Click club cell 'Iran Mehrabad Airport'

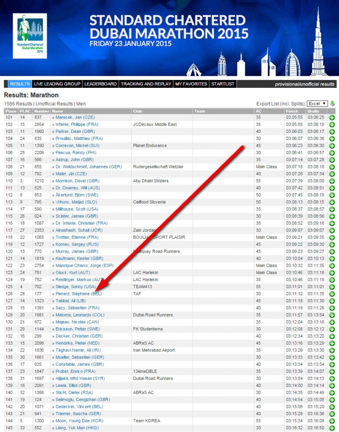coord(153,350)
